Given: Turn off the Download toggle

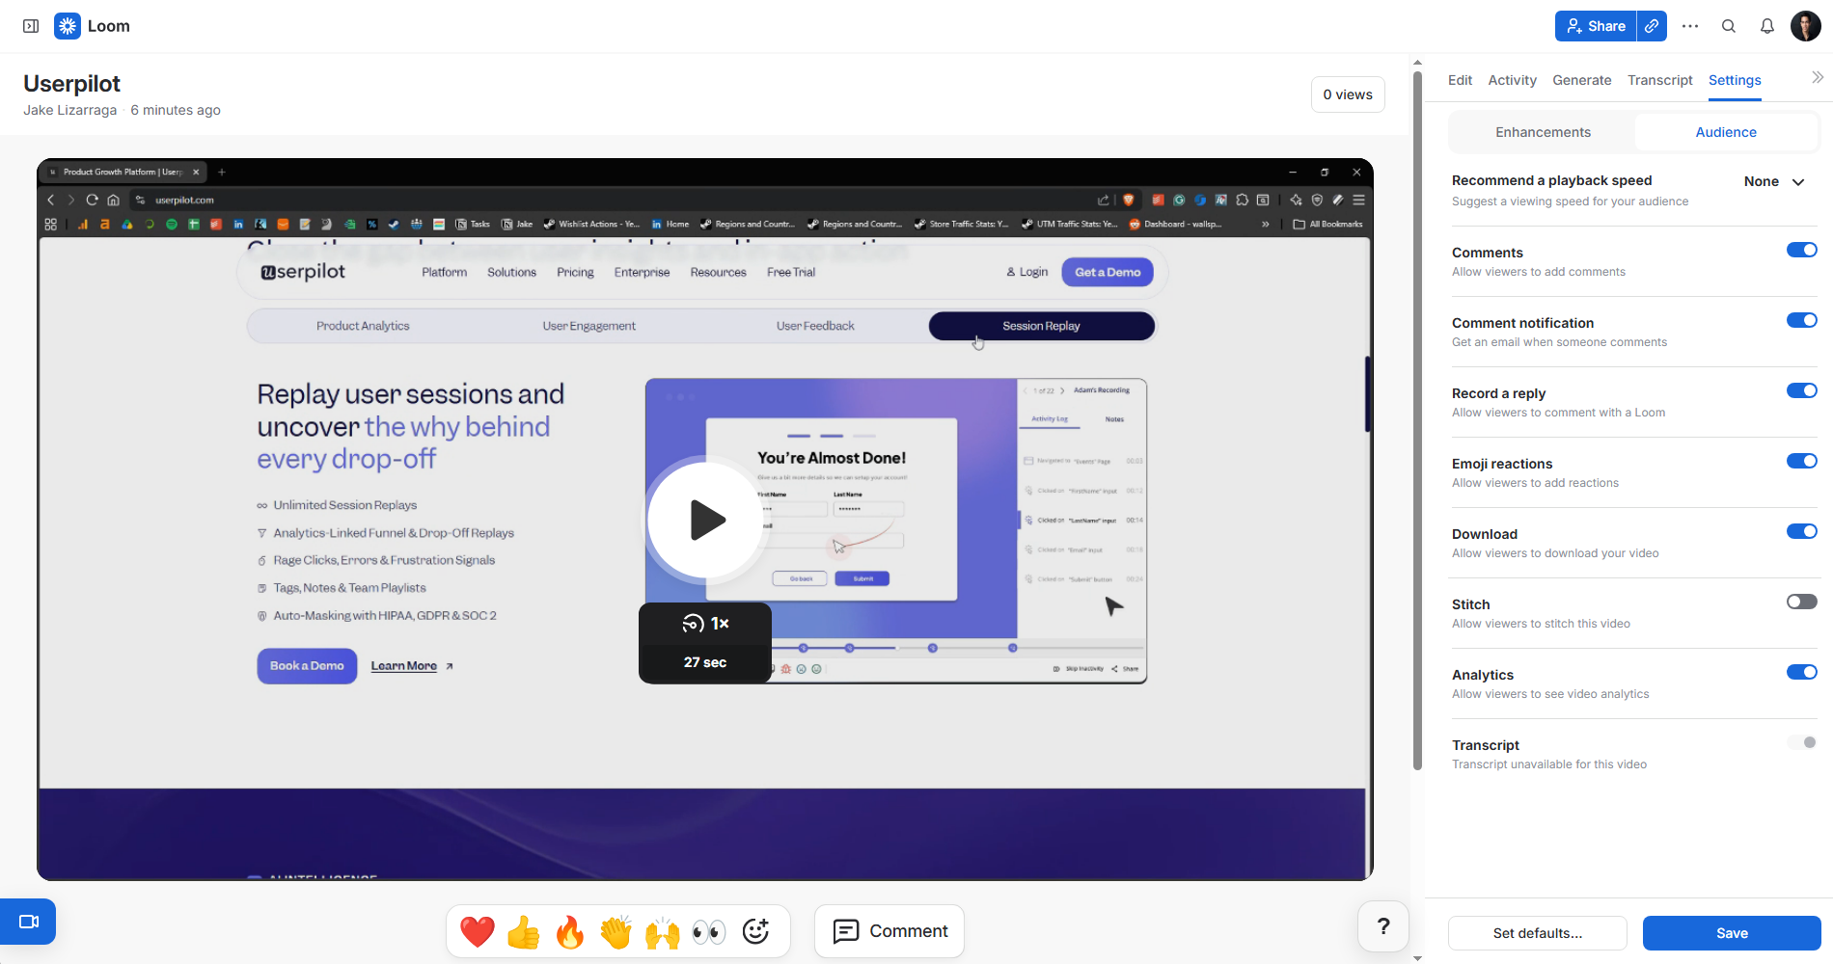Looking at the screenshot, I should pos(1801,531).
